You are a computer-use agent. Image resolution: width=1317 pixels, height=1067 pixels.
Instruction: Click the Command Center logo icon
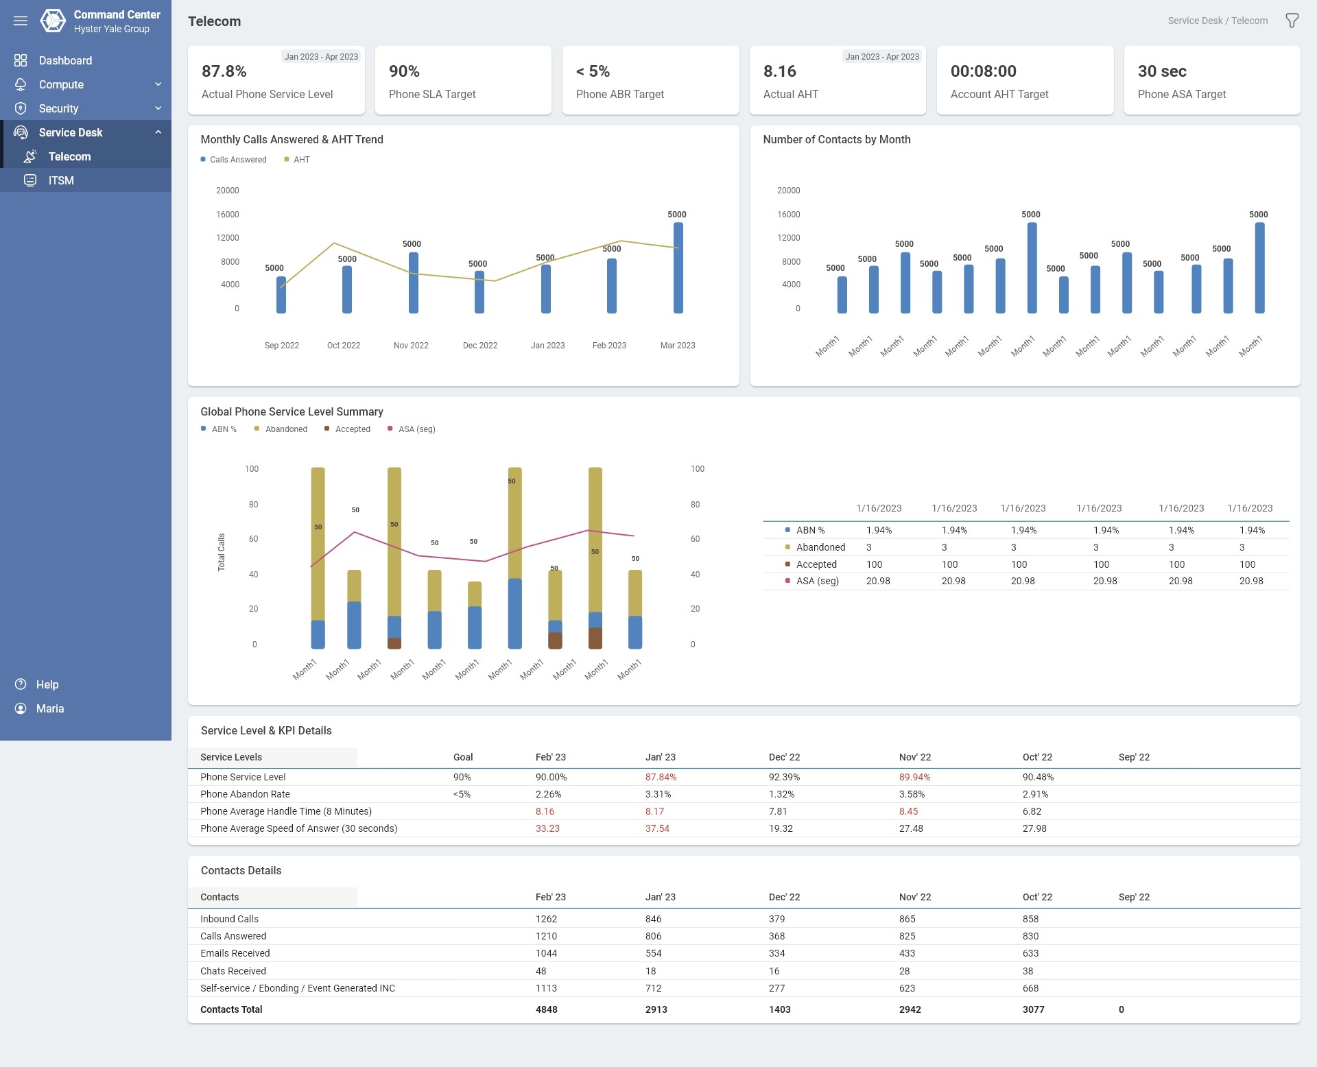[53, 21]
